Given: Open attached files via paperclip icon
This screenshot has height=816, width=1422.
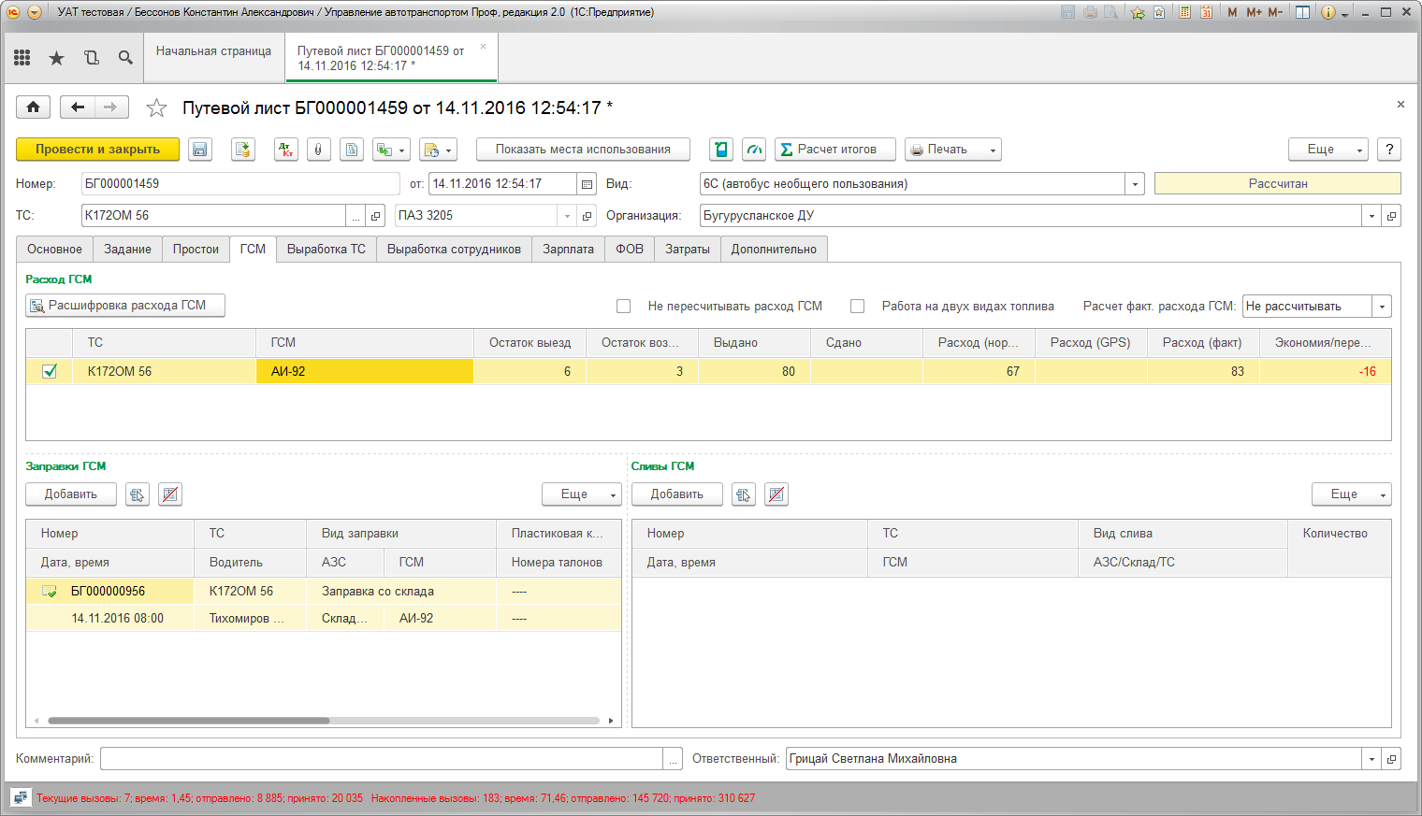Looking at the screenshot, I should (319, 150).
